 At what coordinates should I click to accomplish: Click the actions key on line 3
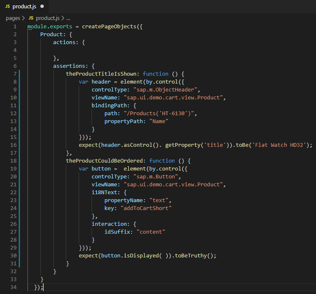click(x=64, y=42)
